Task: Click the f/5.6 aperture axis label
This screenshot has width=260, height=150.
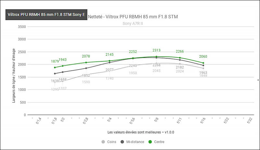Action: [x=132, y=121]
